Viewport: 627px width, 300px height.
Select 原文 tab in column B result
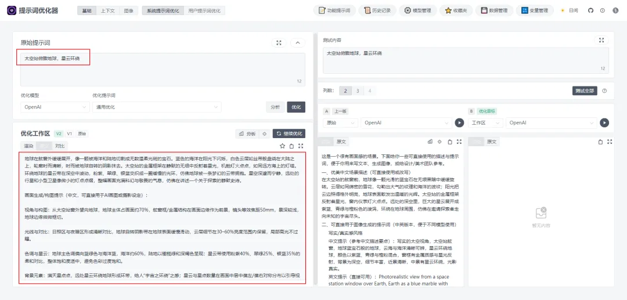(x=492, y=142)
